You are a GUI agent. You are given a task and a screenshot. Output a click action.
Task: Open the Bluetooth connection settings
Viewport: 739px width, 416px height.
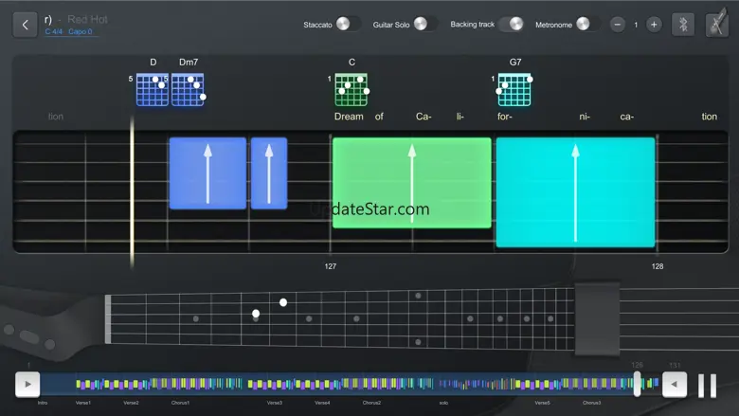pyautogui.click(x=683, y=25)
